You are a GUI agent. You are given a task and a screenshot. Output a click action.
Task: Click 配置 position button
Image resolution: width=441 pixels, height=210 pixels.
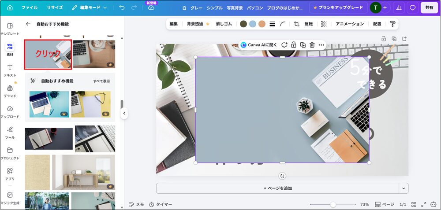coord(377,24)
